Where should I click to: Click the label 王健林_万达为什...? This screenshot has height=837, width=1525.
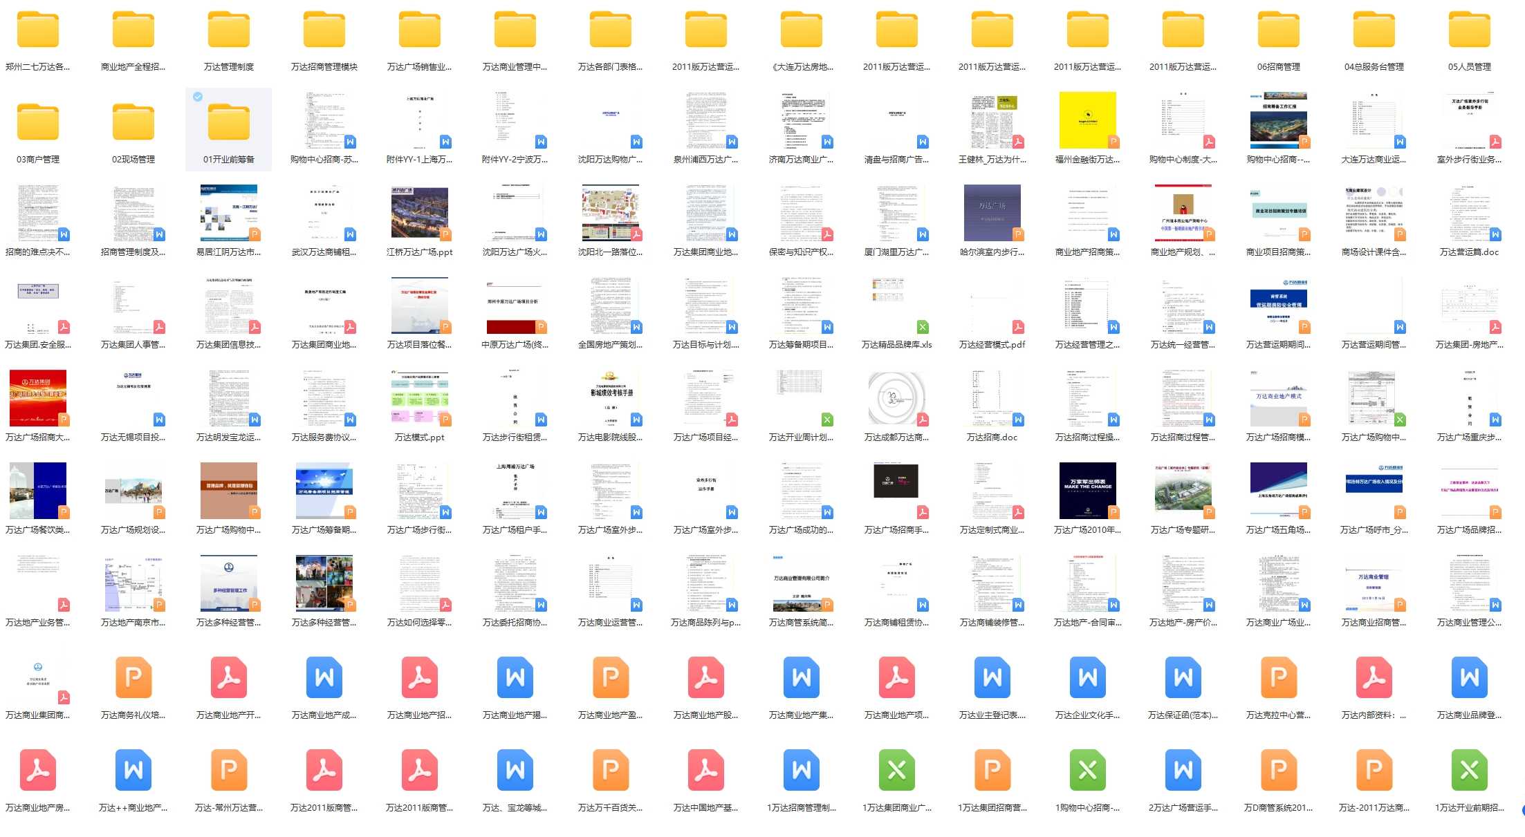pos(992,160)
